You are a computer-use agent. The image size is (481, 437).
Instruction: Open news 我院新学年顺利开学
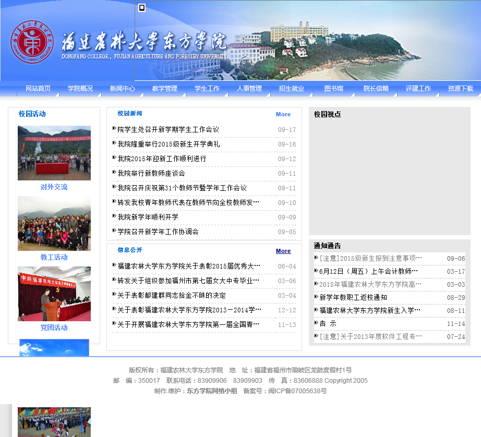tap(148, 217)
